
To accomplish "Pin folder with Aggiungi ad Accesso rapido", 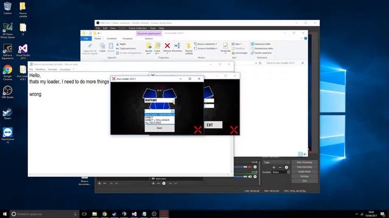I will pos(90,48).
